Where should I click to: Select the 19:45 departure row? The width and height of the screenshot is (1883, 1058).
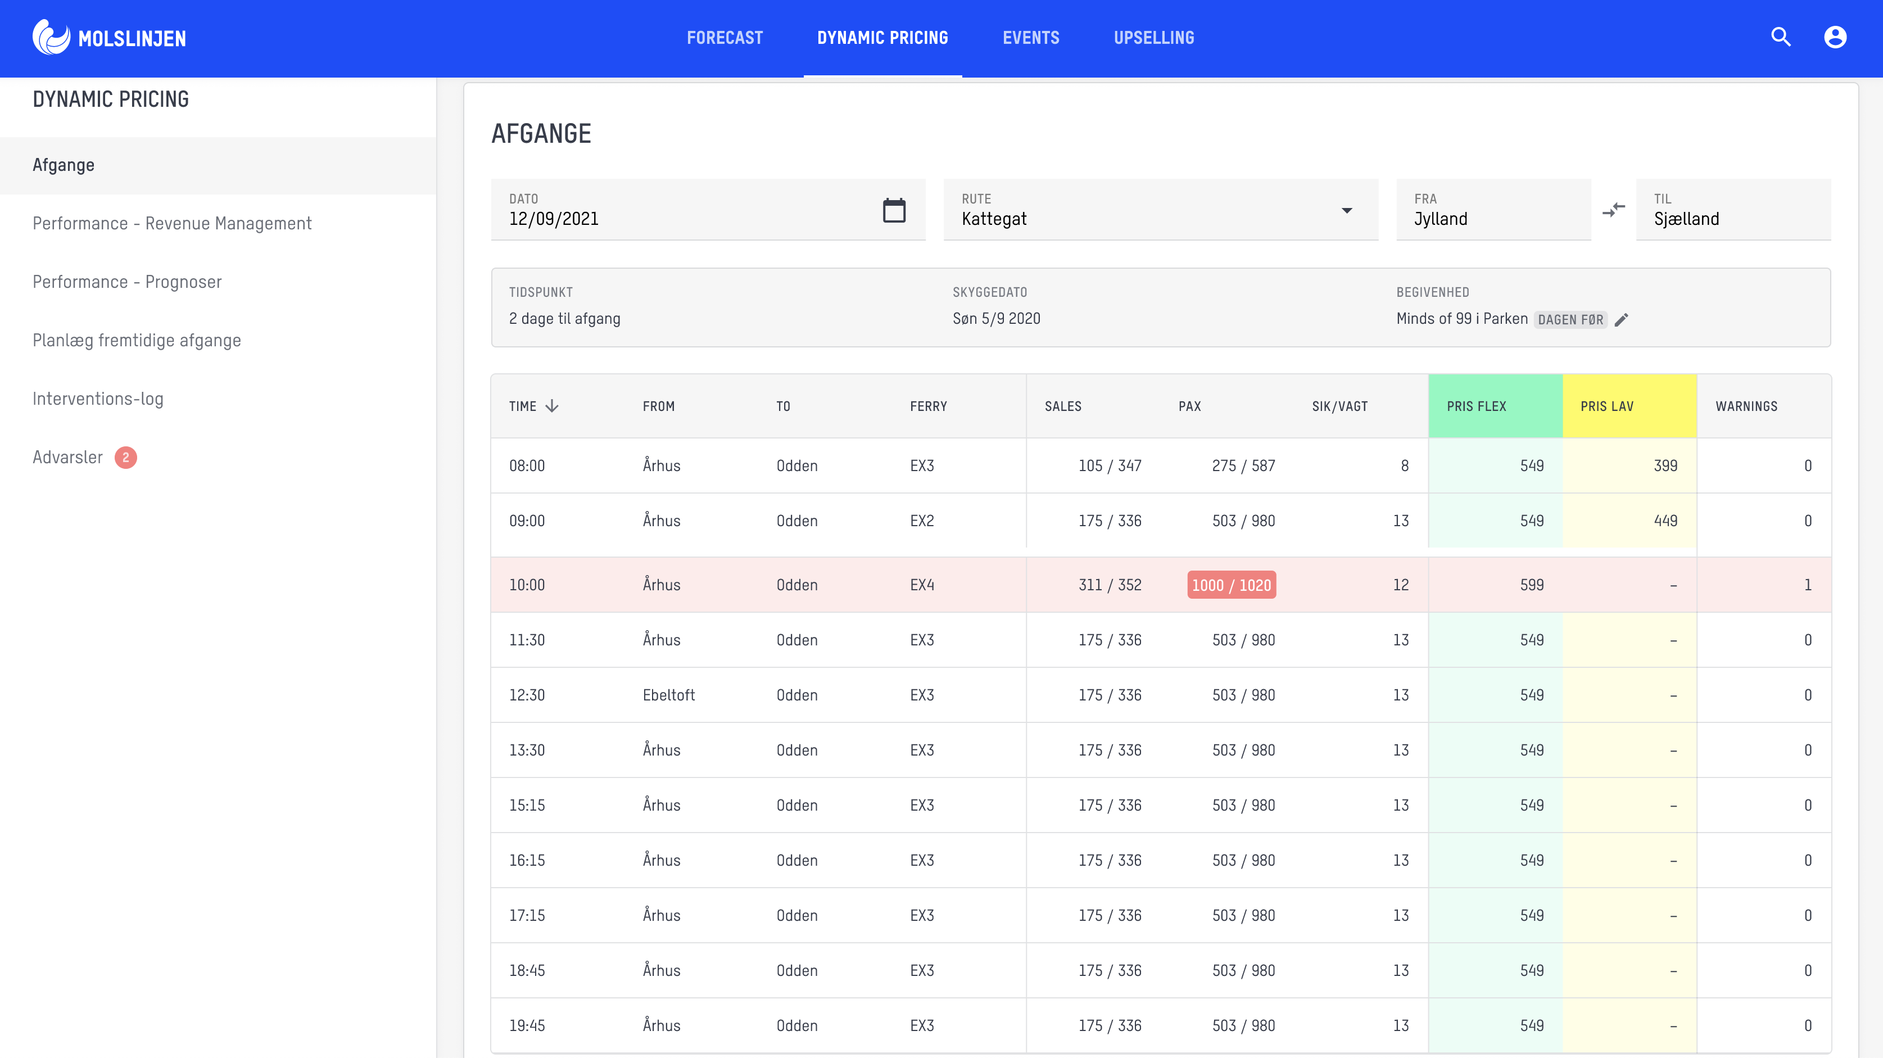(1161, 1026)
